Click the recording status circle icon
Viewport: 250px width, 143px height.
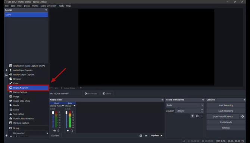point(203,141)
